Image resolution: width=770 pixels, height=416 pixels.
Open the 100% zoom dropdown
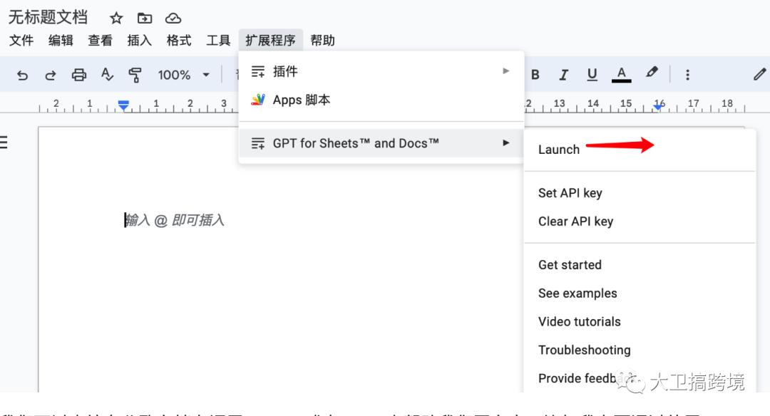(x=184, y=75)
